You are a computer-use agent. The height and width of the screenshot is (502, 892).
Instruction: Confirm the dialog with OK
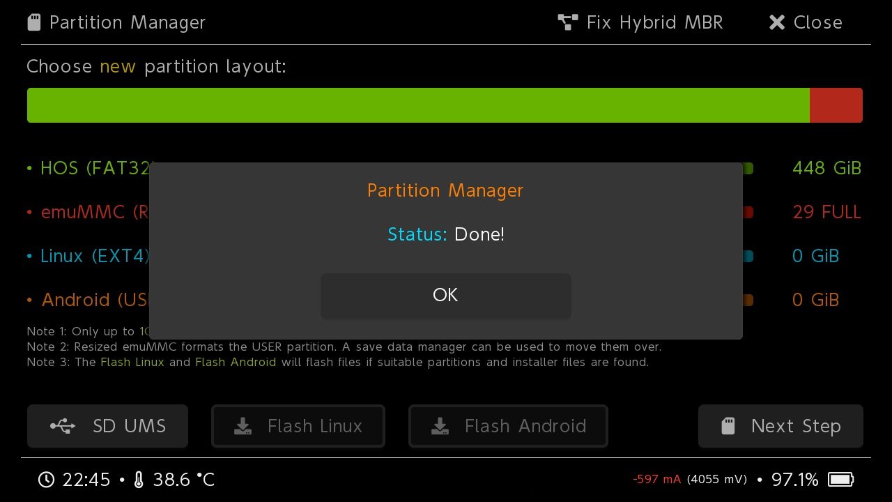[446, 295]
